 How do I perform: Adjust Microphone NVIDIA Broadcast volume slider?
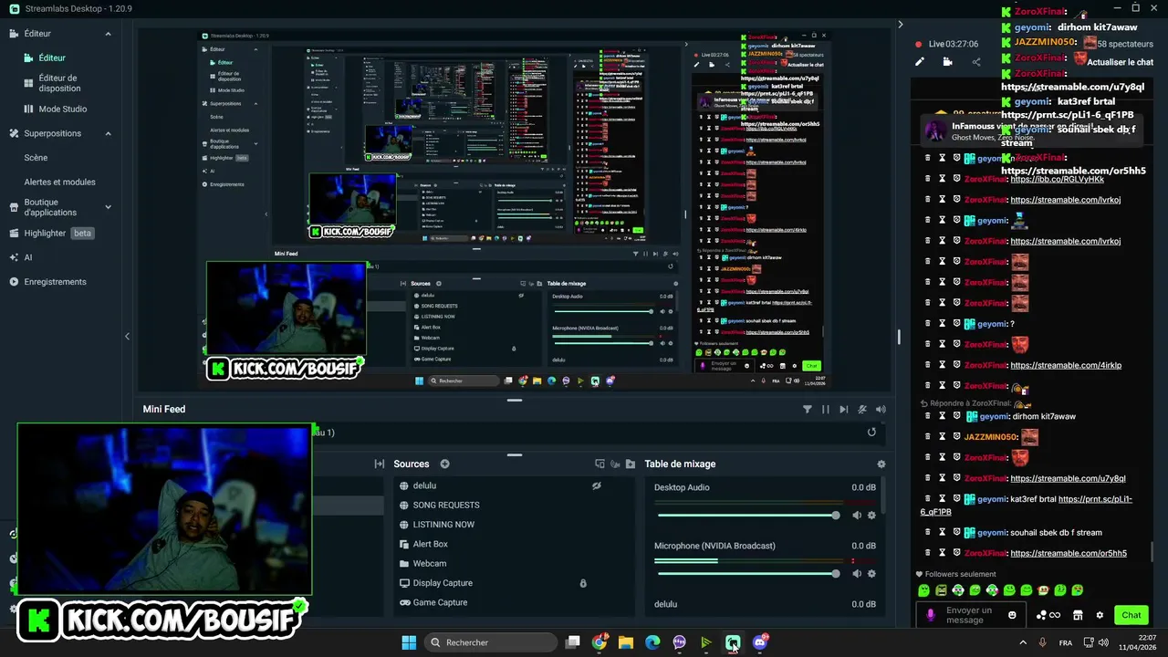click(747, 573)
